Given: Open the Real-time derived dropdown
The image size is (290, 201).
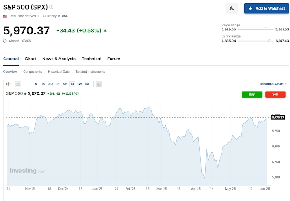Looking at the screenshot, I should pos(24,16).
